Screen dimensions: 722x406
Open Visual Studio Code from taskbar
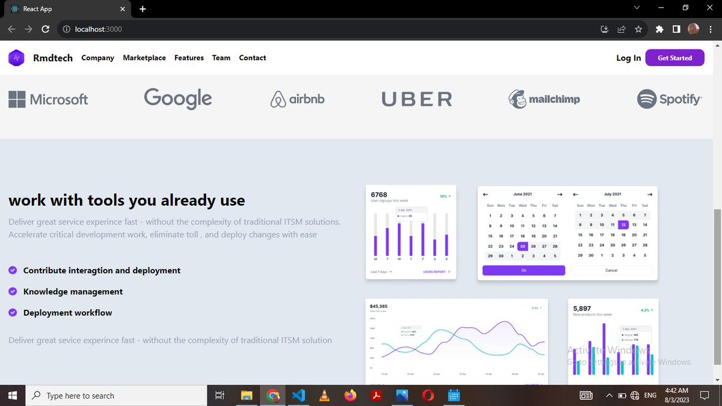(299, 395)
